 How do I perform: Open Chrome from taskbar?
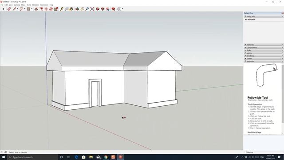[106, 157]
